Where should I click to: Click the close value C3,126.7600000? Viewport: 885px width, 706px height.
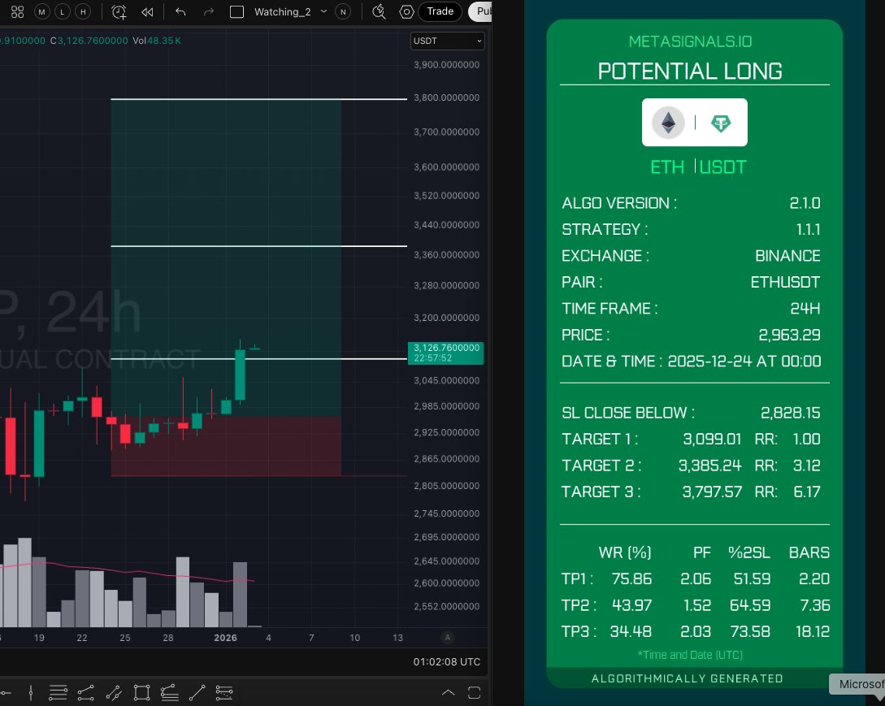point(89,41)
